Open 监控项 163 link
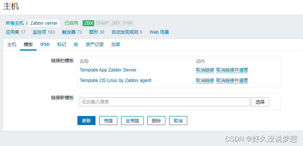 [44, 32]
